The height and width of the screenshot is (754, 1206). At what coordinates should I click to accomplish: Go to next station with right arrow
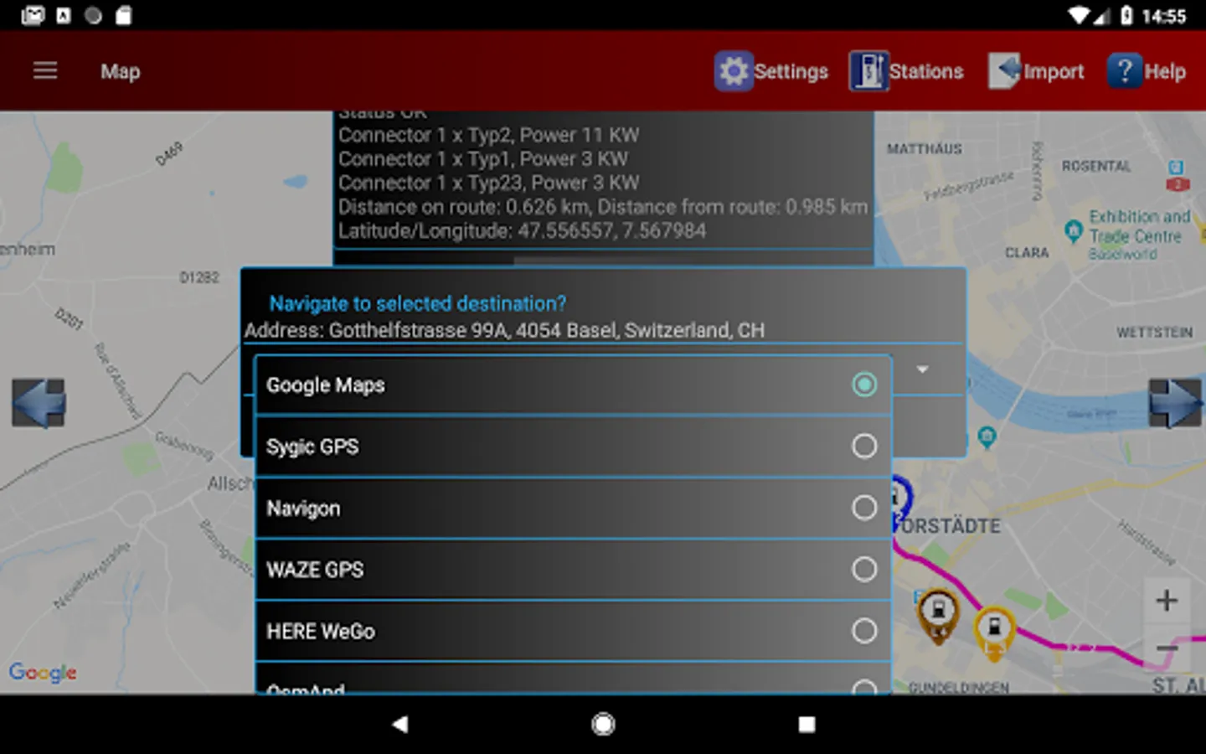click(x=1175, y=403)
